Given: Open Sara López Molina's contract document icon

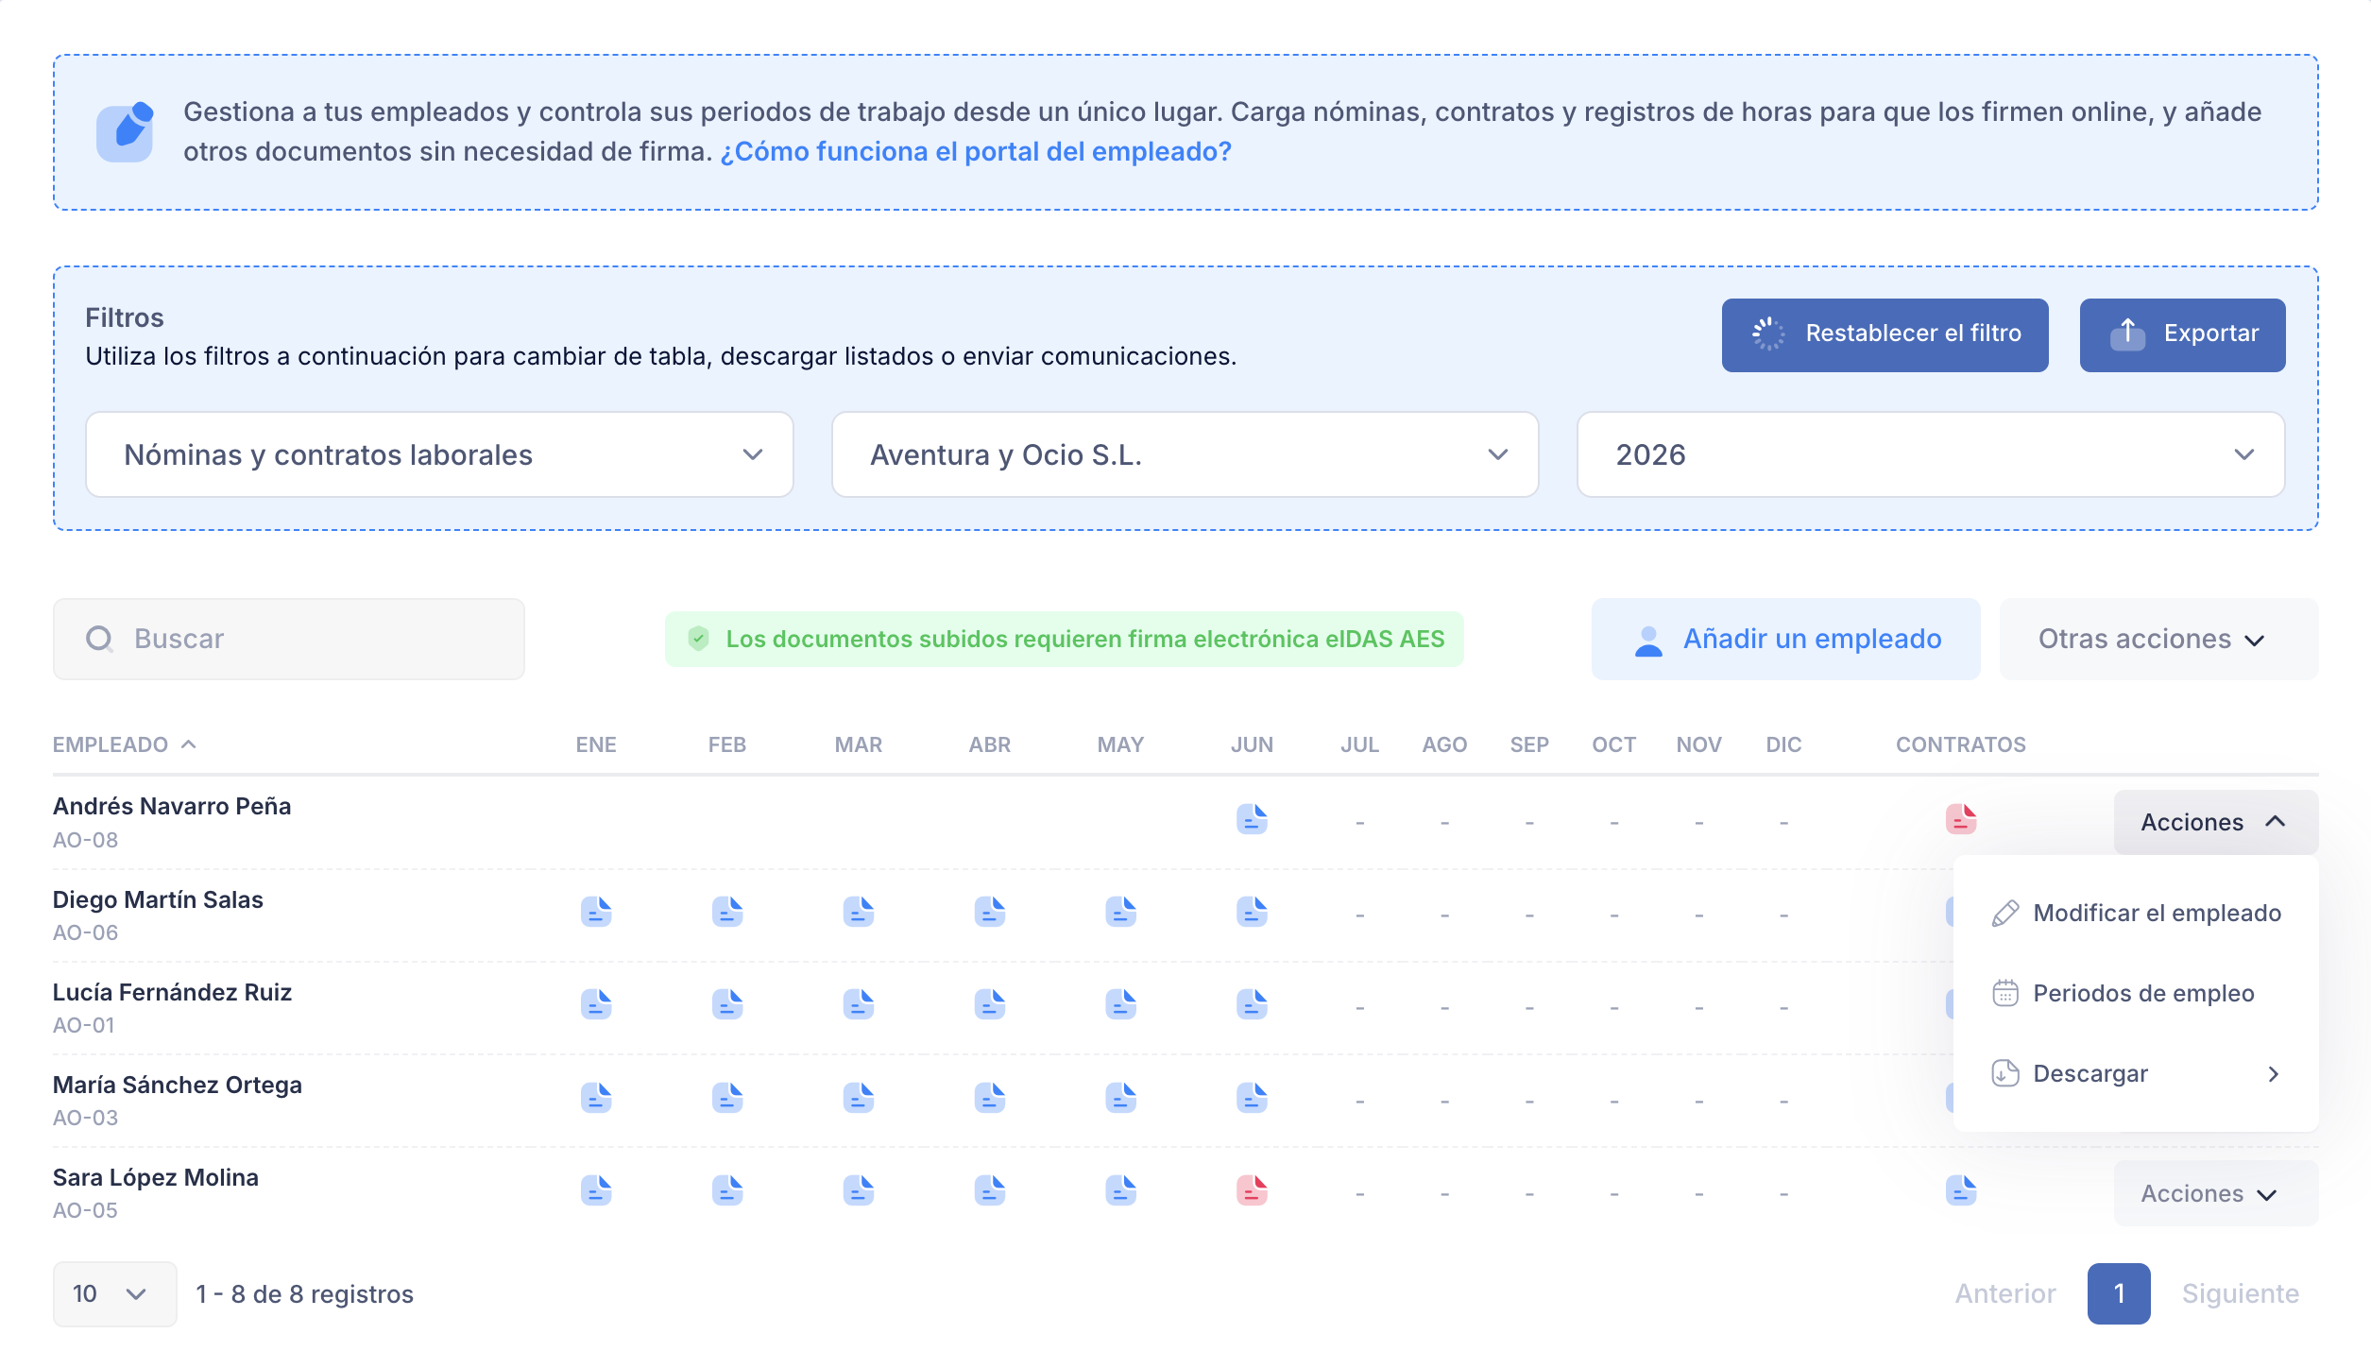Looking at the screenshot, I should point(1961,1189).
